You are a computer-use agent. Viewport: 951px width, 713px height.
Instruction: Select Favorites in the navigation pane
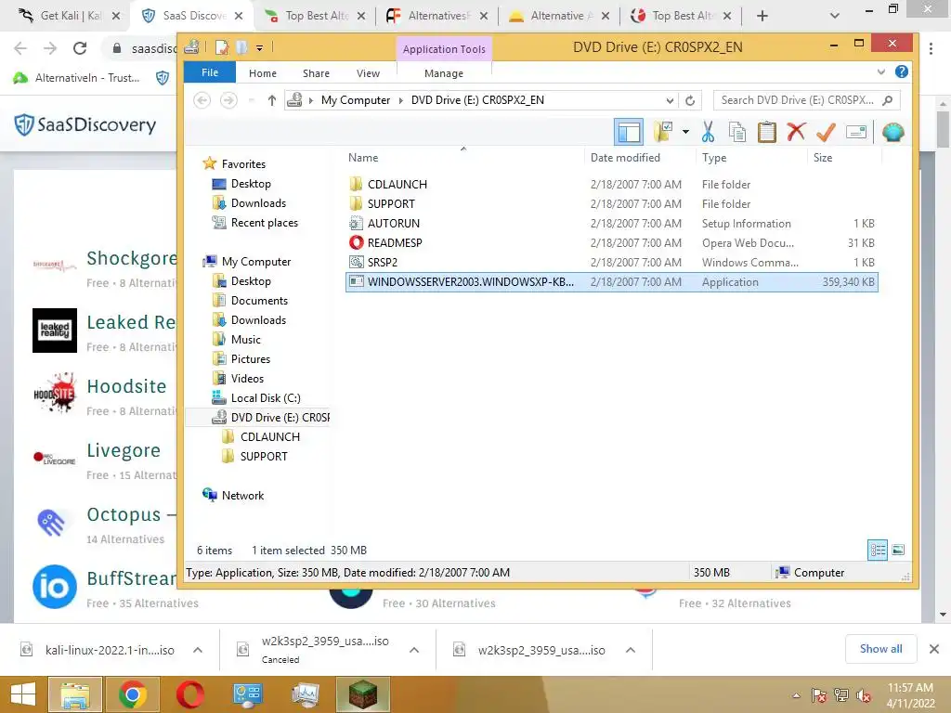pyautogui.click(x=243, y=163)
